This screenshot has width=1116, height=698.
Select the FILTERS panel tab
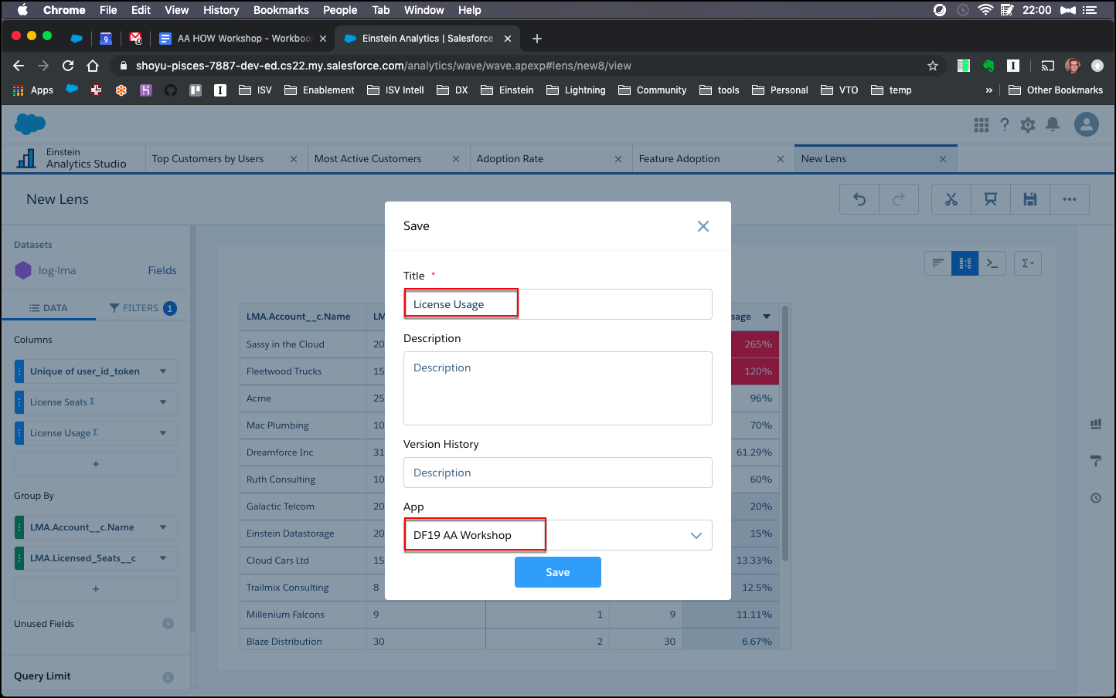click(x=143, y=308)
